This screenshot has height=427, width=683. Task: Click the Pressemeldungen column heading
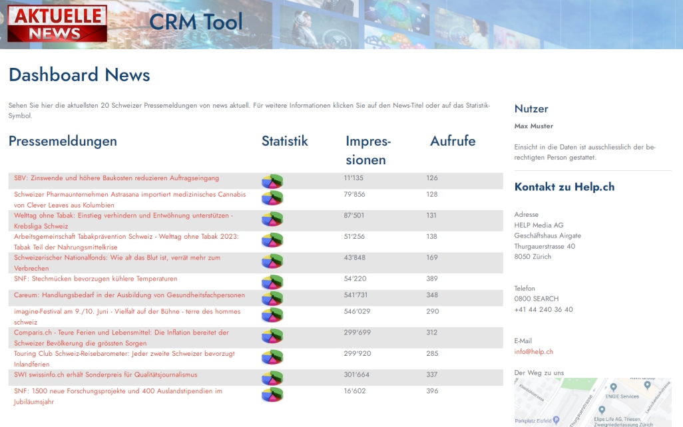coord(63,142)
